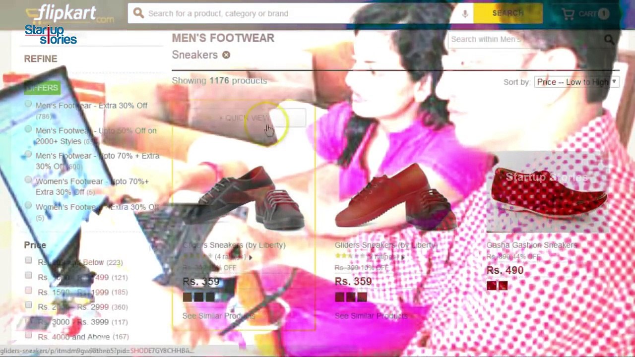This screenshot has width=635, height=357.
Task: Pick a color swatch under the Rs. 359 second product
Action: pyautogui.click(x=350, y=297)
